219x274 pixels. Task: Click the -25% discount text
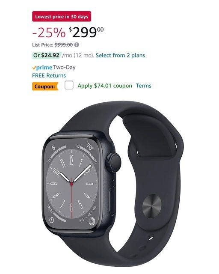[49, 33]
